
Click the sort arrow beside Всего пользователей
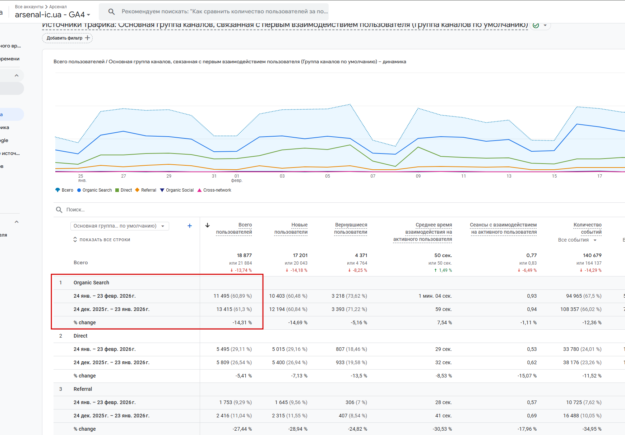[x=207, y=225]
